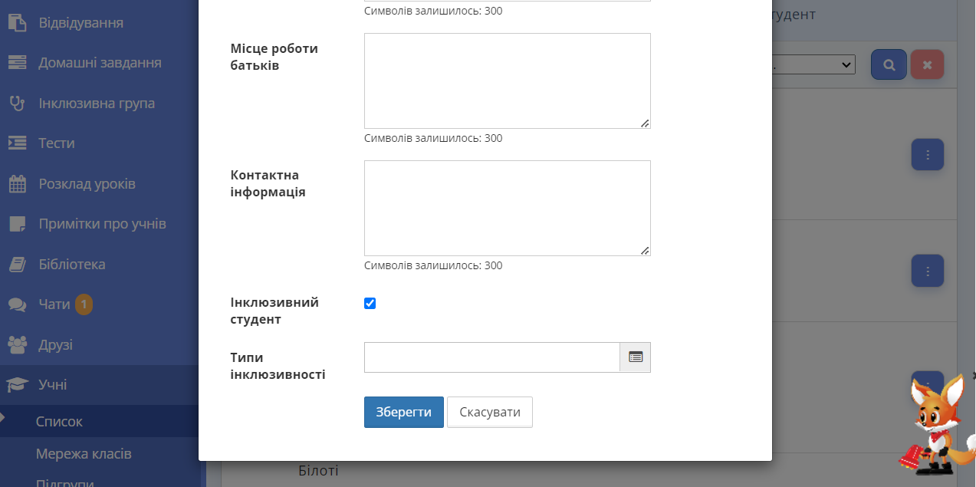Click the stethoscope icon for Інклюзивна група

click(x=17, y=103)
